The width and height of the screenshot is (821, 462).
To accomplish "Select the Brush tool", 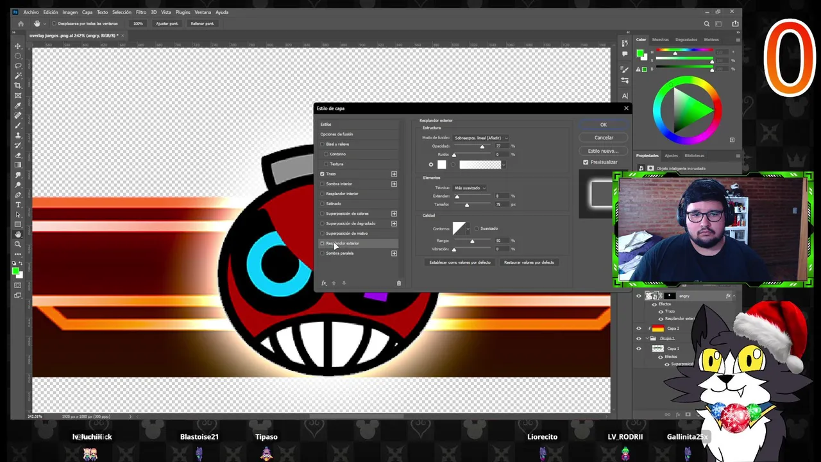I will 18,125.
